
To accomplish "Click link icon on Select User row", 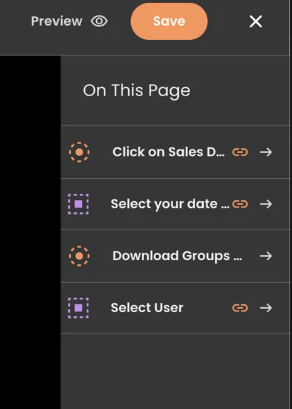I will click(x=240, y=308).
